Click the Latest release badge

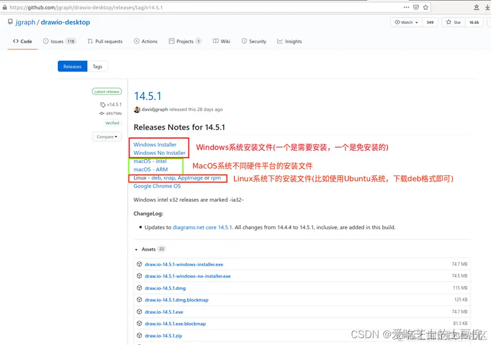click(x=107, y=92)
